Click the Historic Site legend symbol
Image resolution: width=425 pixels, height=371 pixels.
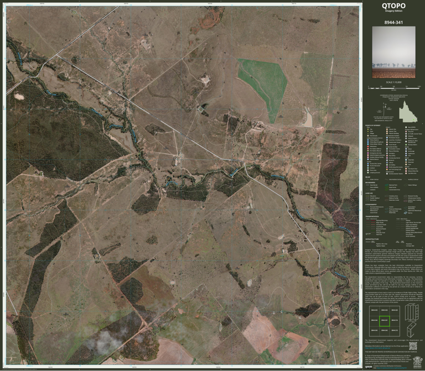[x=387, y=129]
